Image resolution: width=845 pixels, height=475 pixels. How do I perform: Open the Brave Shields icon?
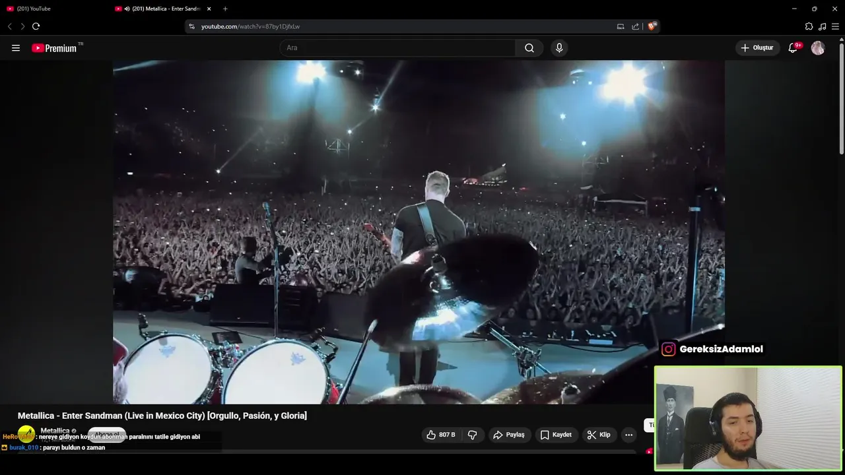[x=652, y=26]
